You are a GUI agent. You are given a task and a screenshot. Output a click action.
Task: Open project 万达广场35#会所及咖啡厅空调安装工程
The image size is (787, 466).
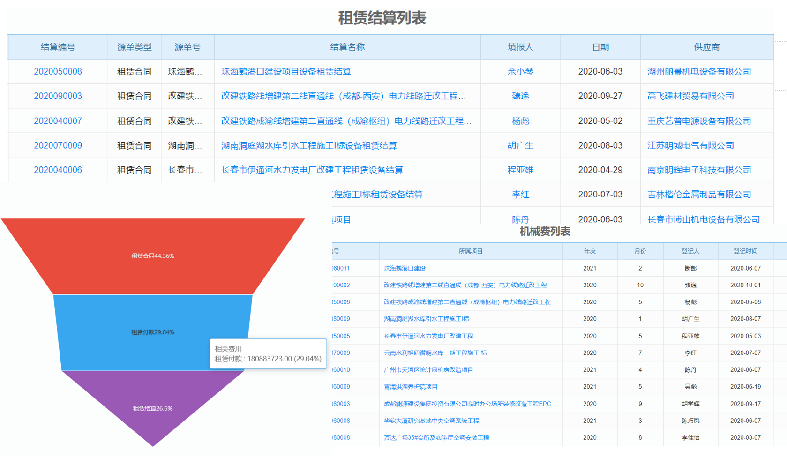pos(436,437)
